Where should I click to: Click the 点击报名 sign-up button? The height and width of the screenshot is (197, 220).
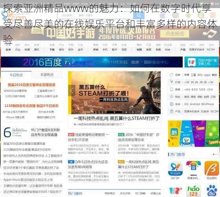(174, 33)
